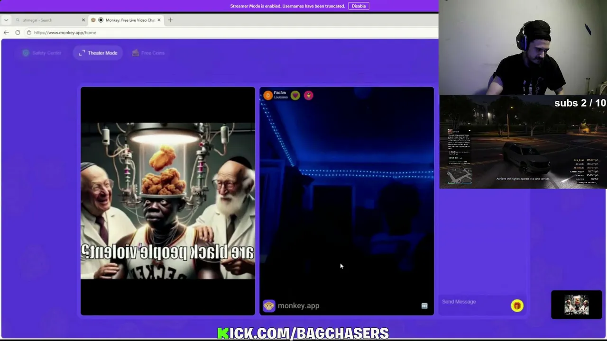Focus the address bar showing monkey.app/home
Screen dimensions: 607x341
(x=231, y=33)
